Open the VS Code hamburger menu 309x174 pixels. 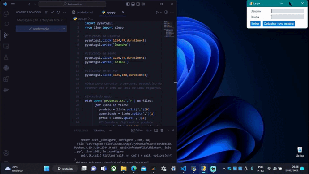click(13, 4)
